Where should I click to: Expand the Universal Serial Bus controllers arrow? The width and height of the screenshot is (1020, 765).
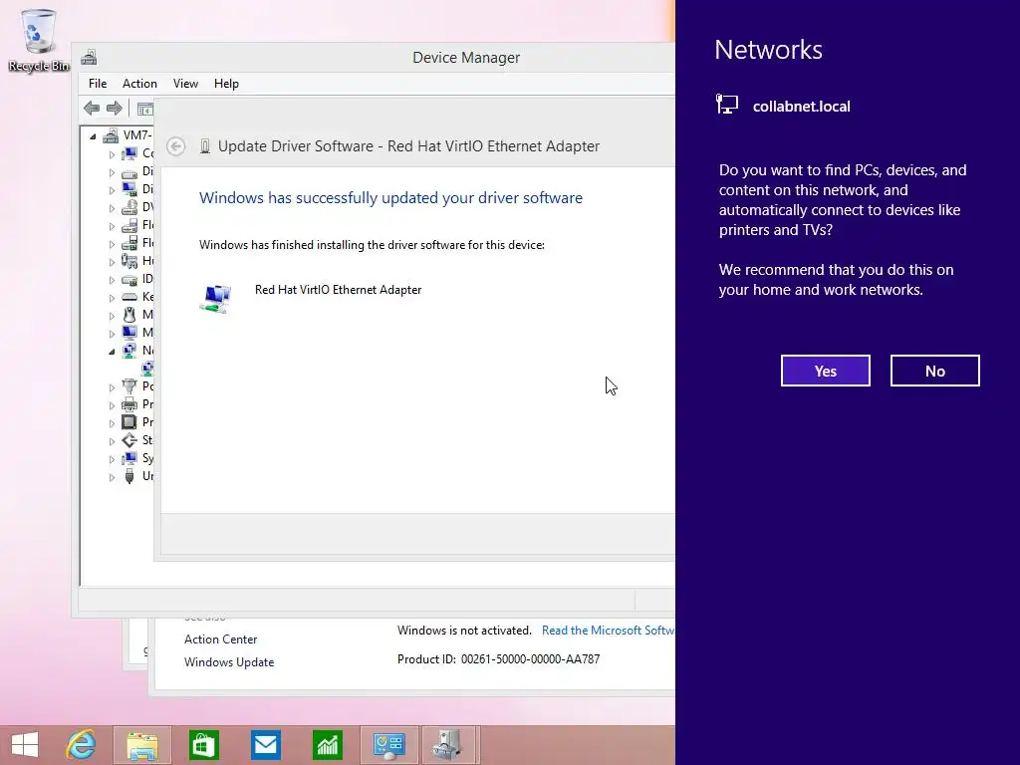112,477
